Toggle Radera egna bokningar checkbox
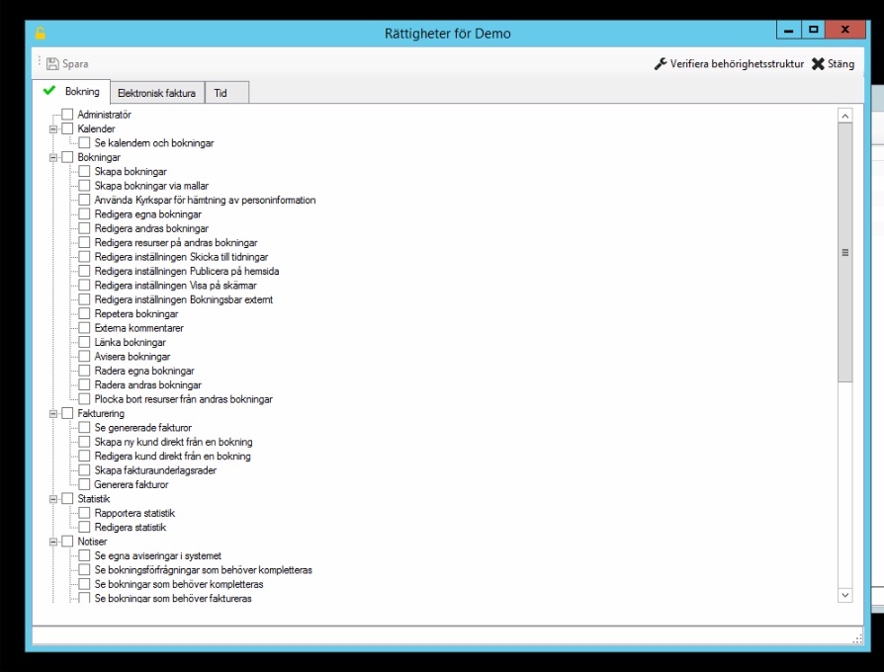Screen dimensions: 884x672 84,370
